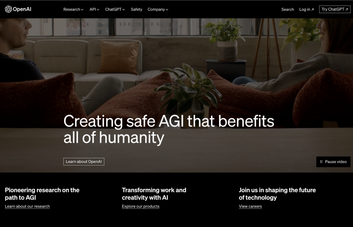Screen dimensions: 353x227
Task: Click the arrow icon in Try ChatGPT
Action: [347, 9]
